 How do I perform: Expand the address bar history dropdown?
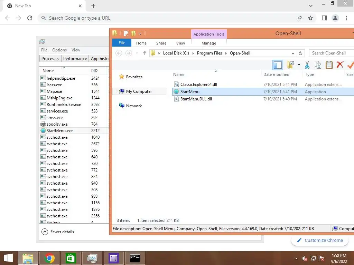(293, 53)
